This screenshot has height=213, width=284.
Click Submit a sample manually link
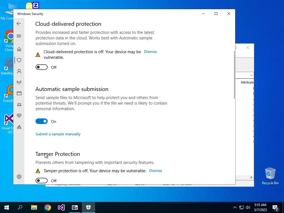pyautogui.click(x=58, y=134)
